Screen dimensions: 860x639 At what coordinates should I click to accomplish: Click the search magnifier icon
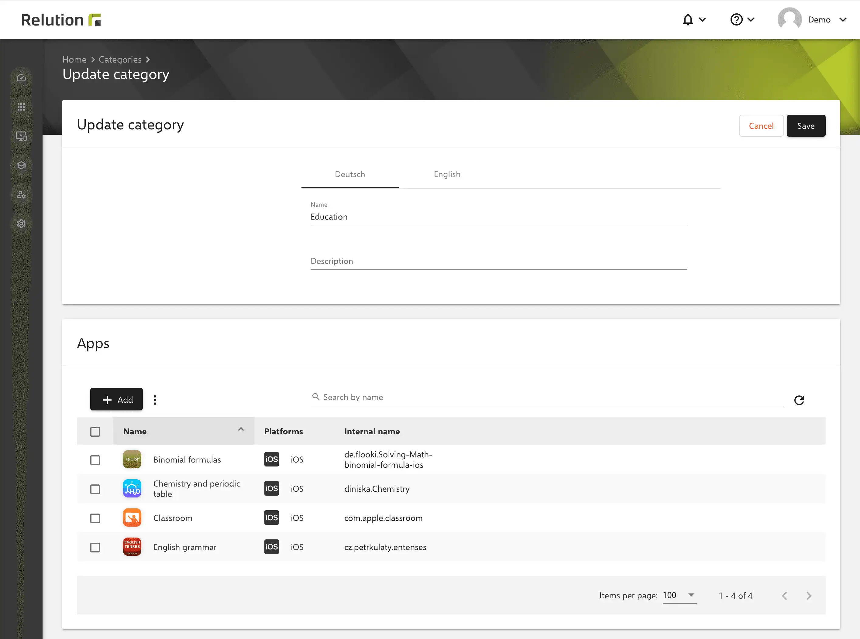[316, 397]
